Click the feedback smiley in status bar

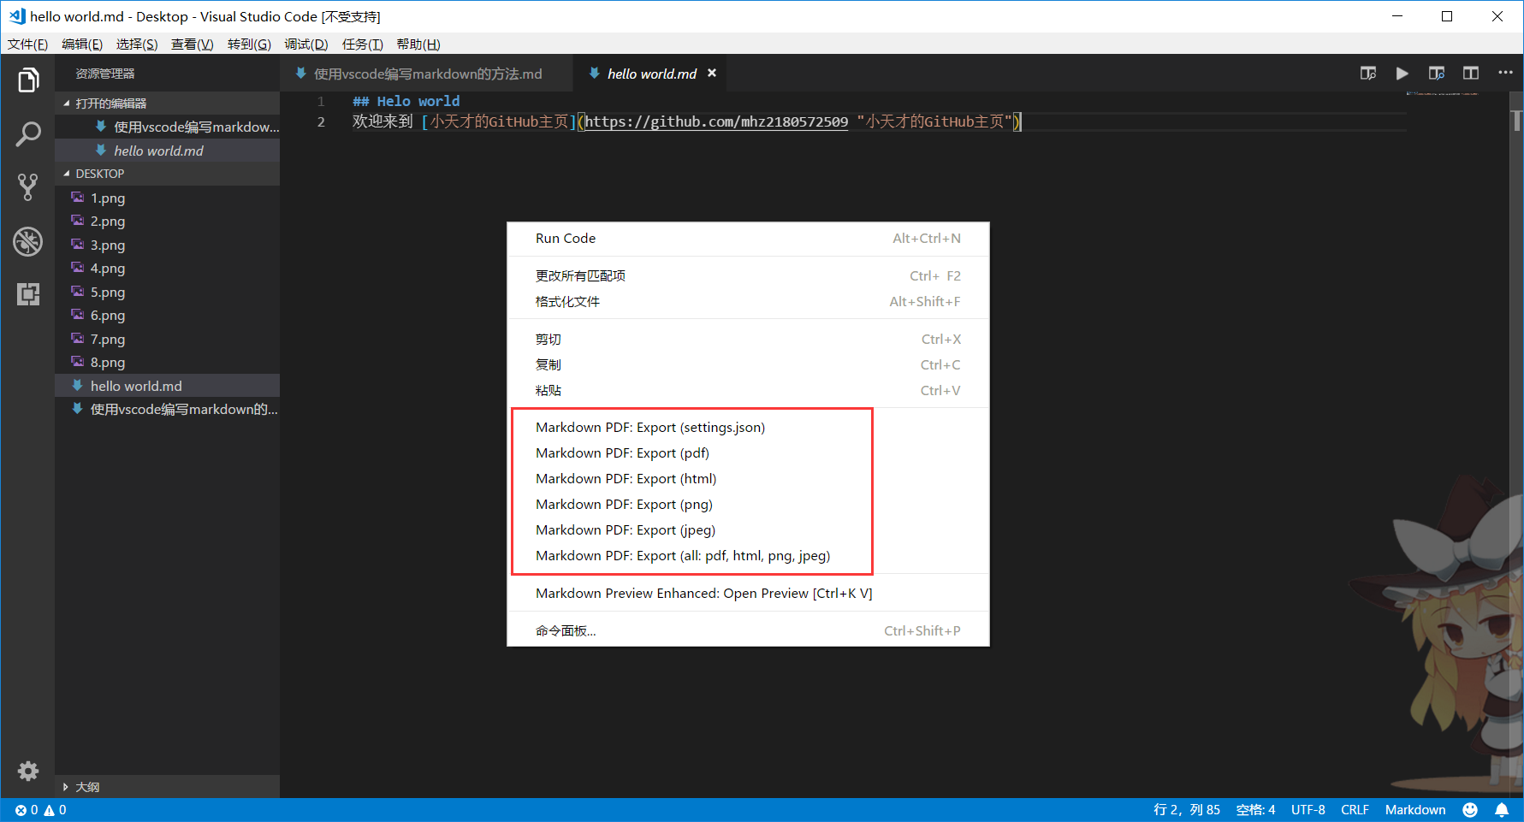(1470, 810)
